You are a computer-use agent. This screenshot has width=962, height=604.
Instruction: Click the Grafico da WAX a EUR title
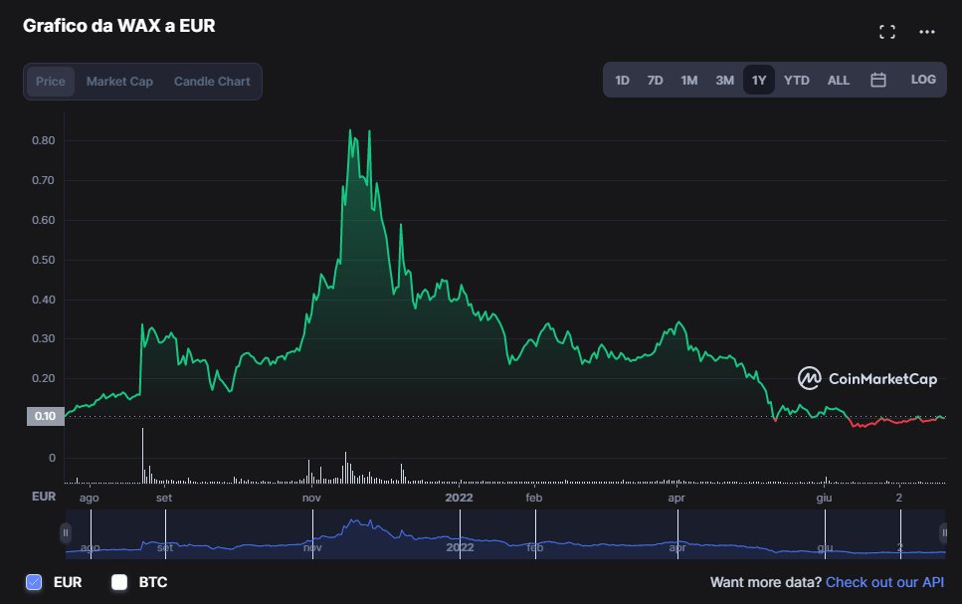119,26
